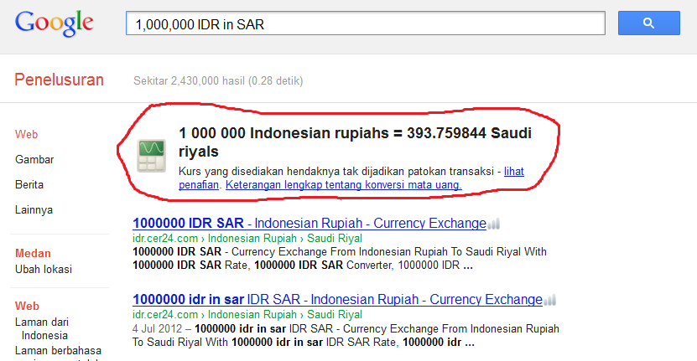Screen dimensions: 697x361
Task: Switch to Gambar image results
Action: [x=34, y=159]
